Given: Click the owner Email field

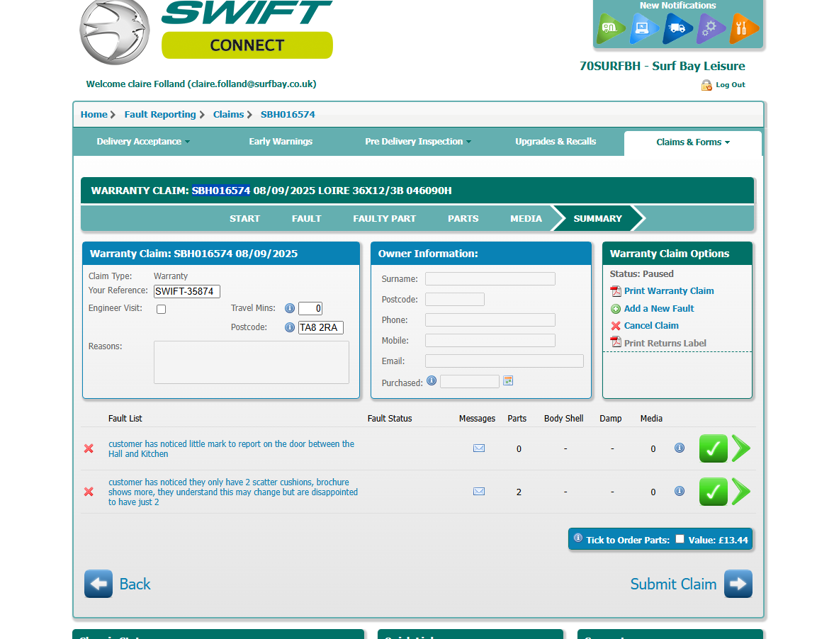Looking at the screenshot, I should tap(505, 361).
